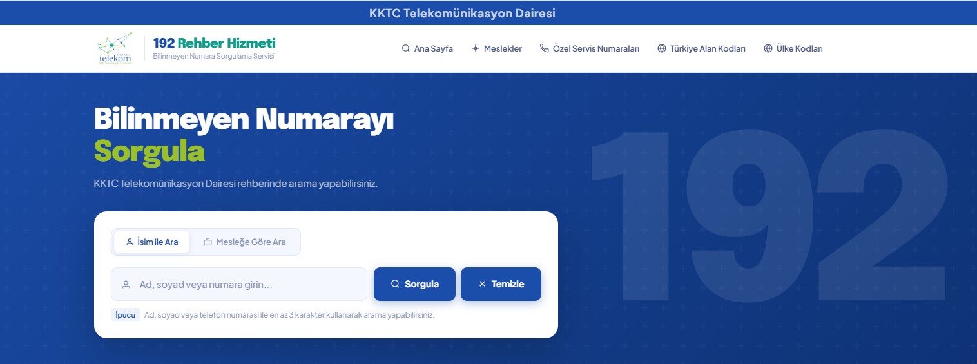
Task: Click the search icon inside the Sorgula button
Action: (396, 284)
